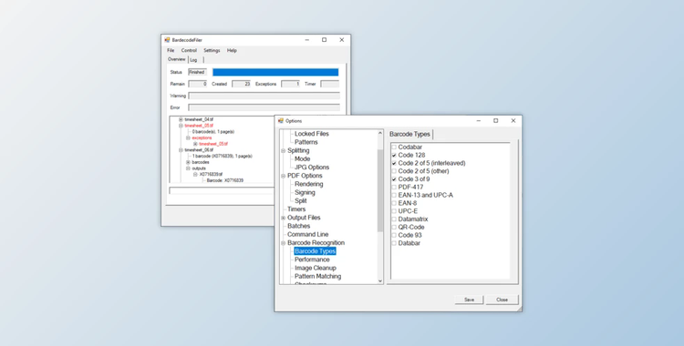This screenshot has width=684, height=346.
Task: Select JPG Options tree item
Action: click(x=312, y=168)
